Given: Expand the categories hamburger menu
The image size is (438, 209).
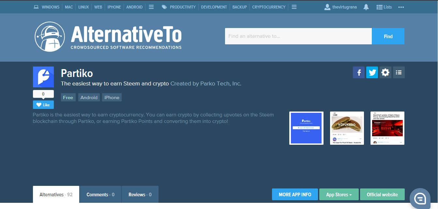Looking at the screenshot, I should (294, 7).
